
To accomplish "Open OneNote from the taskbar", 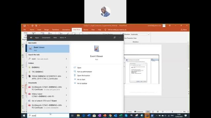I will 100,116.
